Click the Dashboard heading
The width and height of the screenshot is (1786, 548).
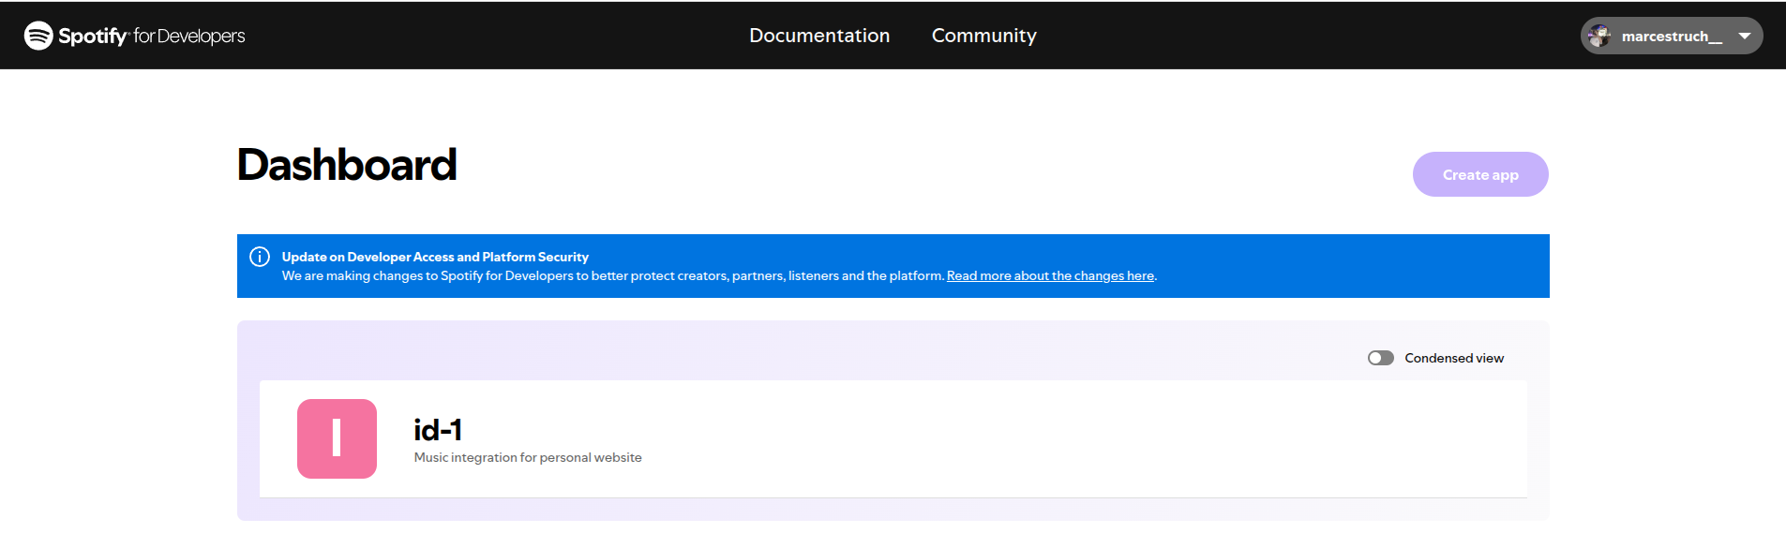point(347,165)
